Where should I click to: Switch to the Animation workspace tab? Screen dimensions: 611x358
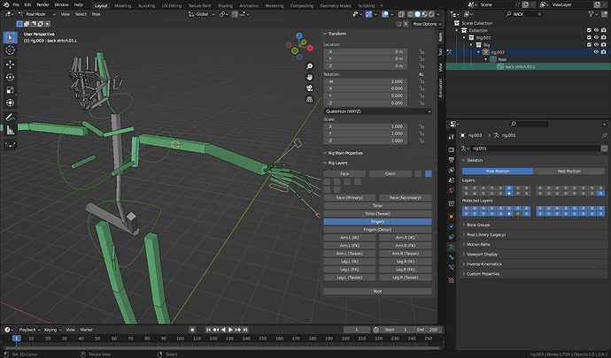point(249,5)
